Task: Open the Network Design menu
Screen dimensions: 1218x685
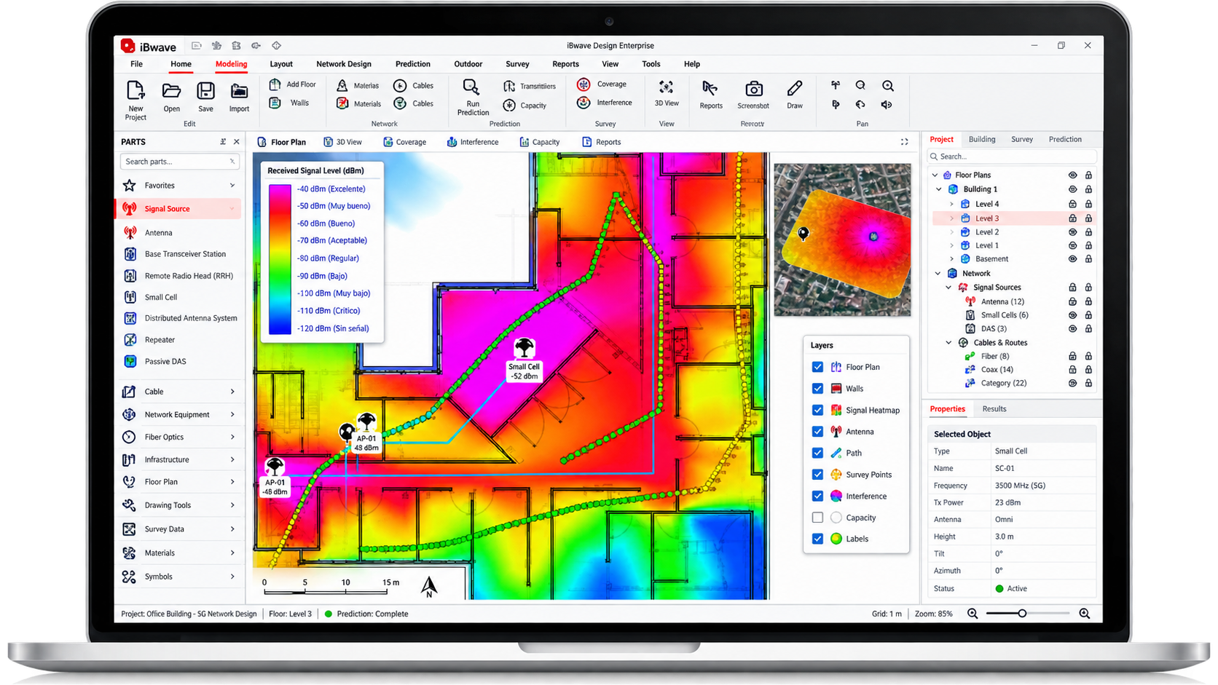Action: 344,64
